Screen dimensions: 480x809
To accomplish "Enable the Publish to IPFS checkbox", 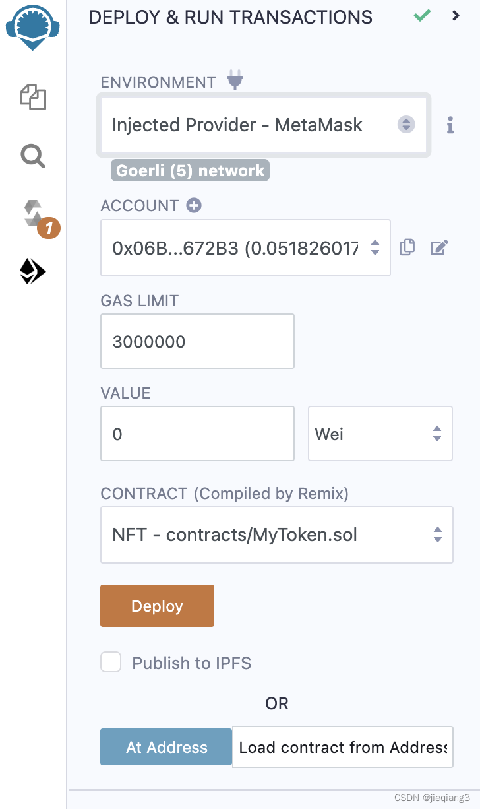I will pyautogui.click(x=111, y=663).
